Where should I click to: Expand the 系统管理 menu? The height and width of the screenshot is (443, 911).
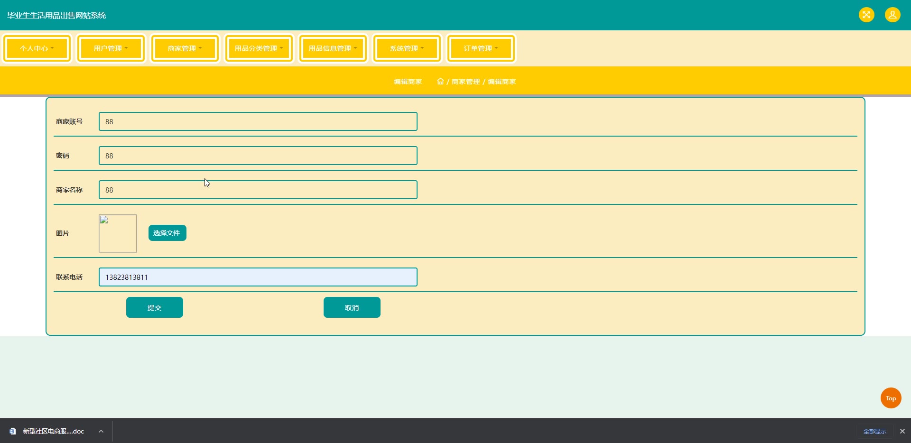[407, 48]
